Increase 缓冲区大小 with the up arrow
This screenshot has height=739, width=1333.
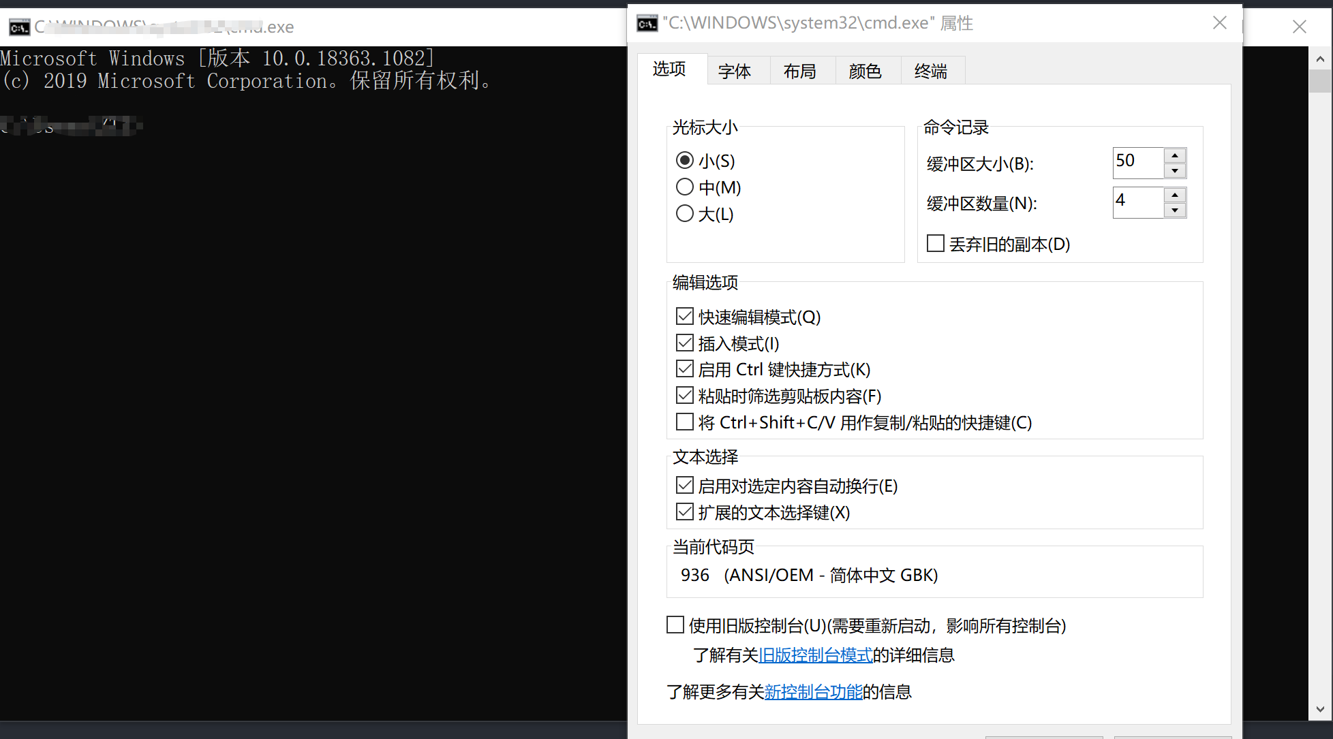[x=1175, y=155]
